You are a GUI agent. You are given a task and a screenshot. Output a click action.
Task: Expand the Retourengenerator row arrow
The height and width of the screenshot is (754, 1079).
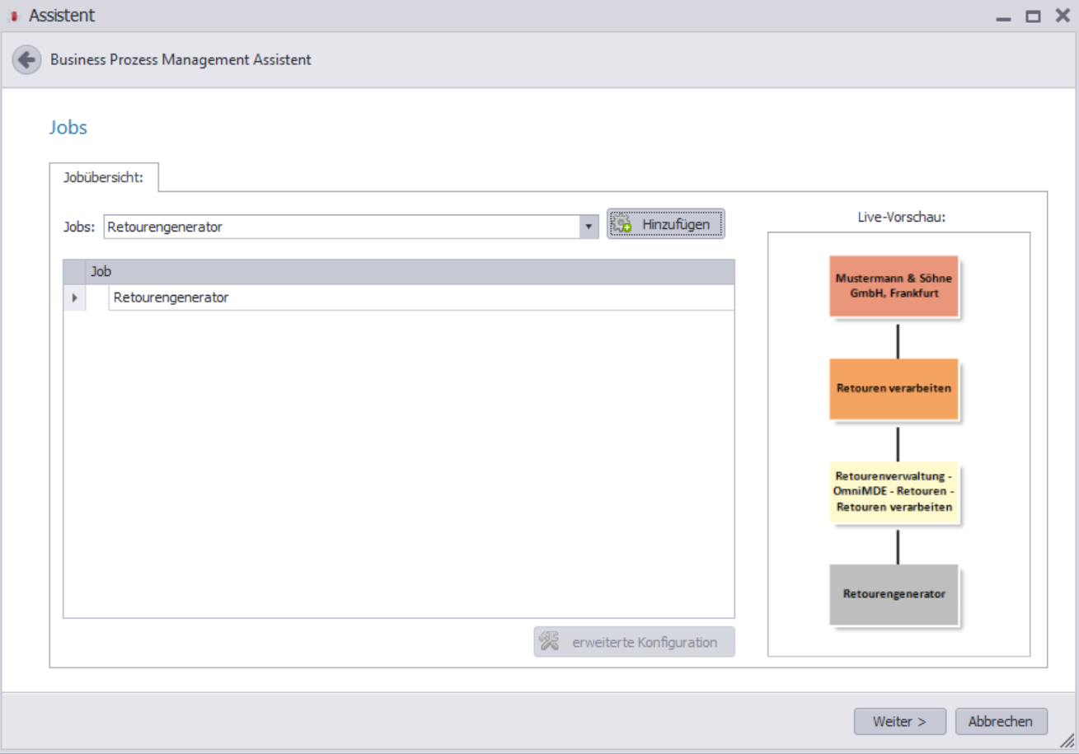[74, 297]
